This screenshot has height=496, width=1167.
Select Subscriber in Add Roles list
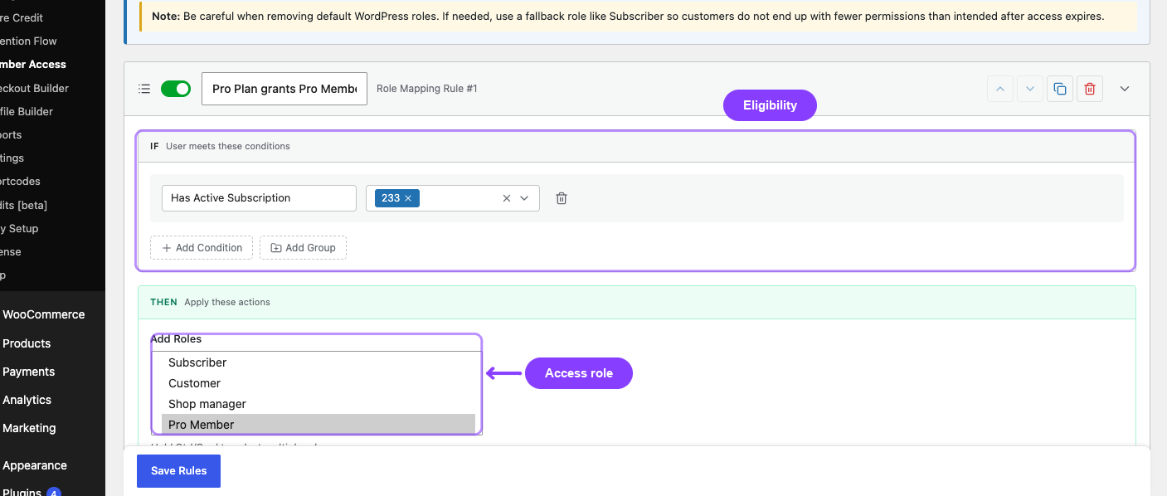coord(318,362)
